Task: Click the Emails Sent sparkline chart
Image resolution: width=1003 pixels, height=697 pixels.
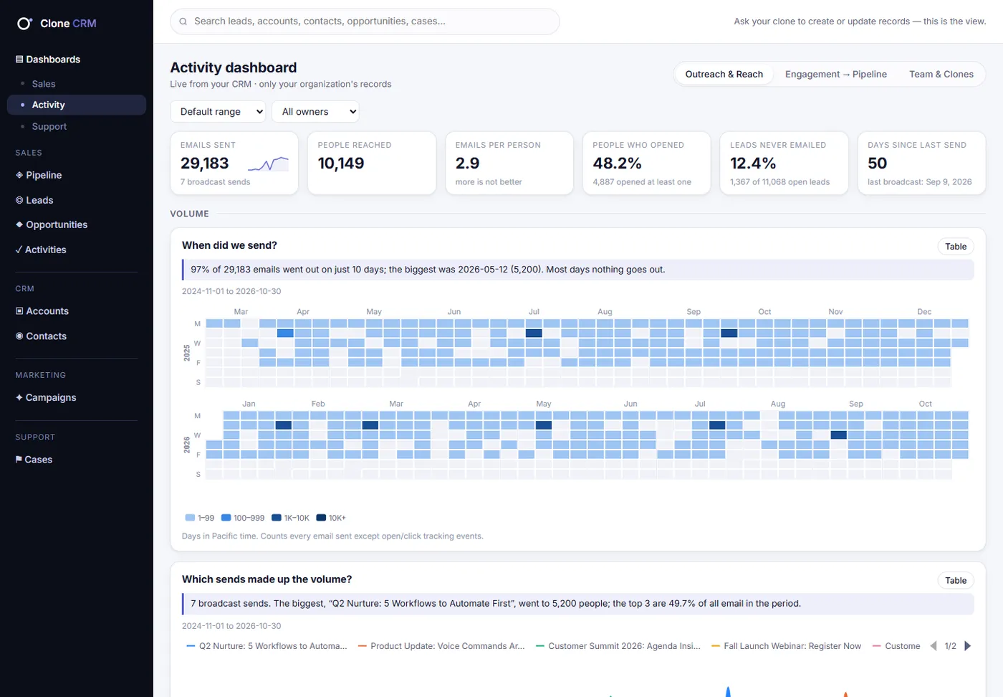Action: 268,164
